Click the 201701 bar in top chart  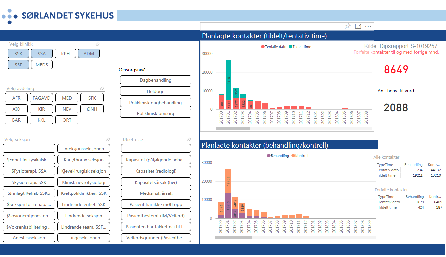[228, 85]
